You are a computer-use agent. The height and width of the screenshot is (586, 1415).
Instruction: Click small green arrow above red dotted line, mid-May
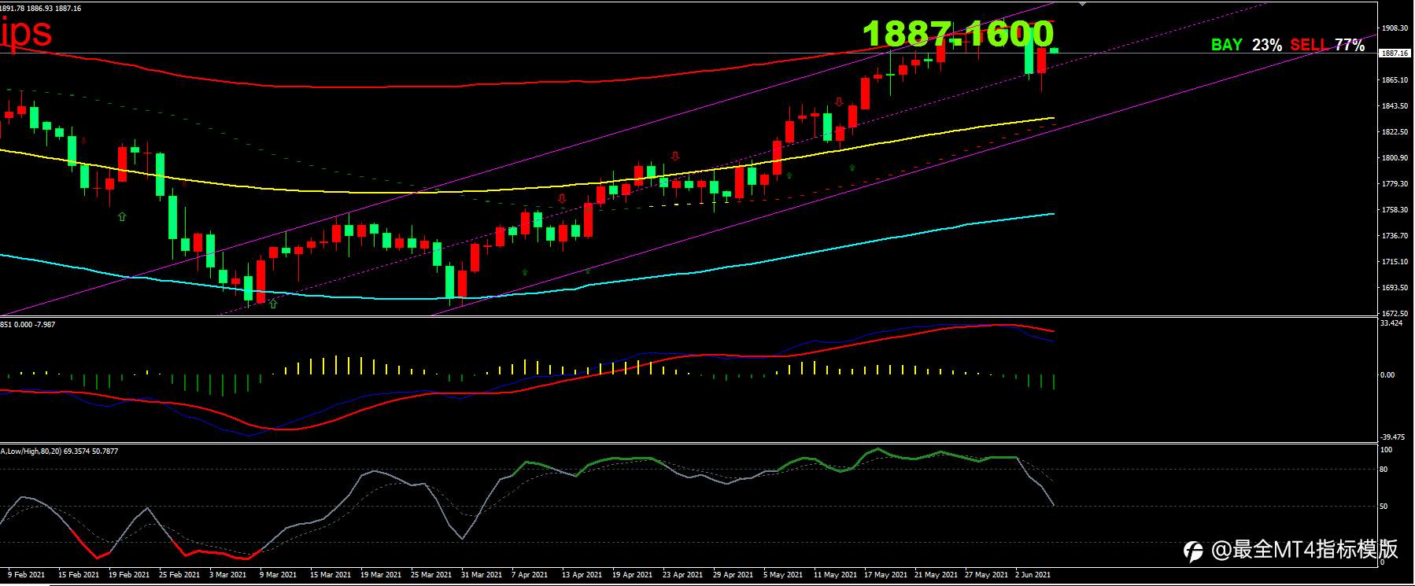pyautogui.click(x=852, y=168)
